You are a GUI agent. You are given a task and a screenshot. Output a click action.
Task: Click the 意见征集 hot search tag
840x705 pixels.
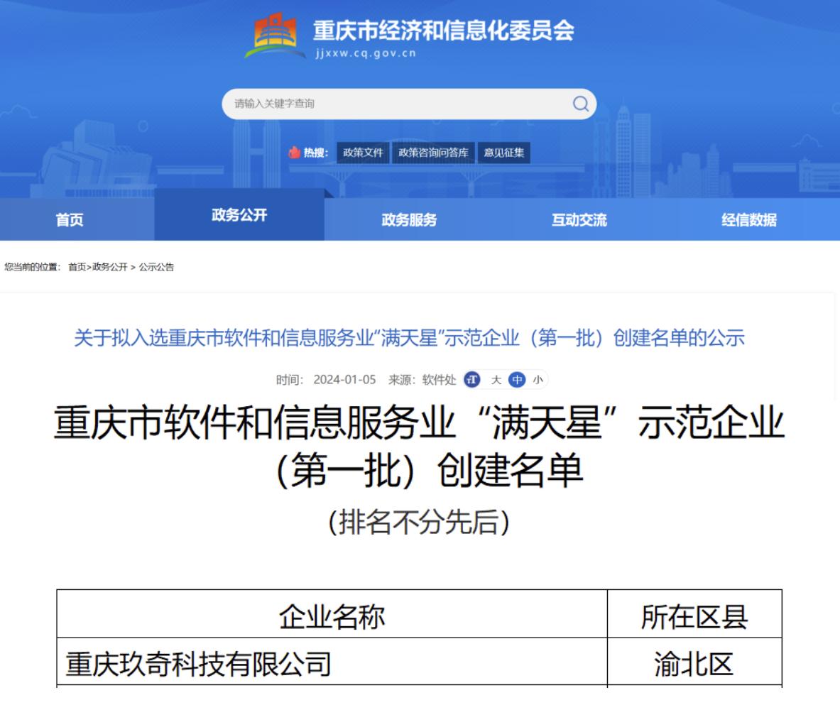504,153
